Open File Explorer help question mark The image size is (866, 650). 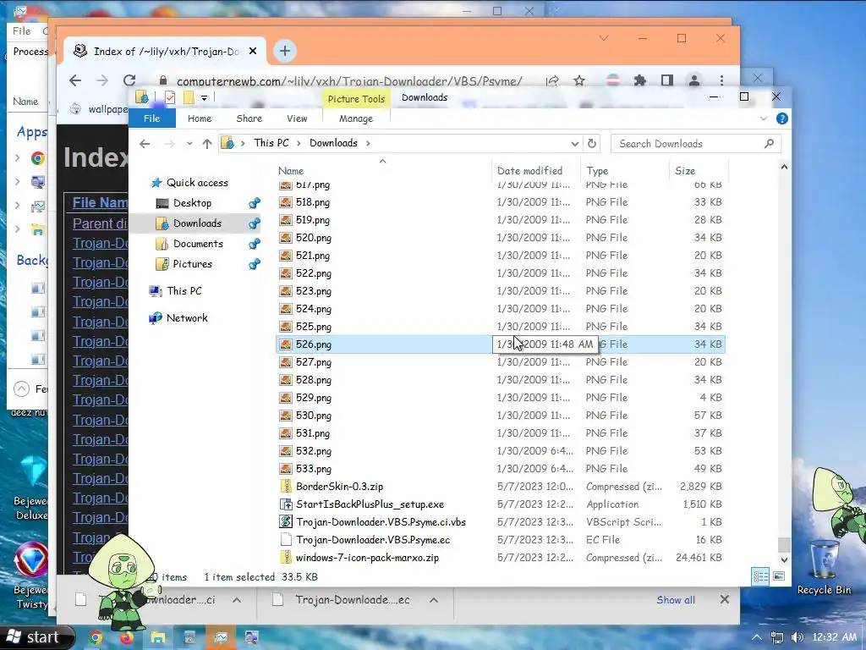[782, 118]
